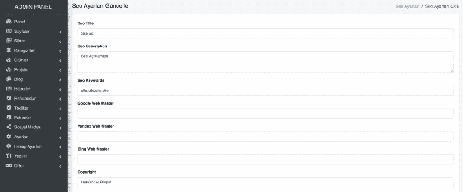Click the Ürünler cubes icon
The image size is (463, 192).
click(x=9, y=60)
